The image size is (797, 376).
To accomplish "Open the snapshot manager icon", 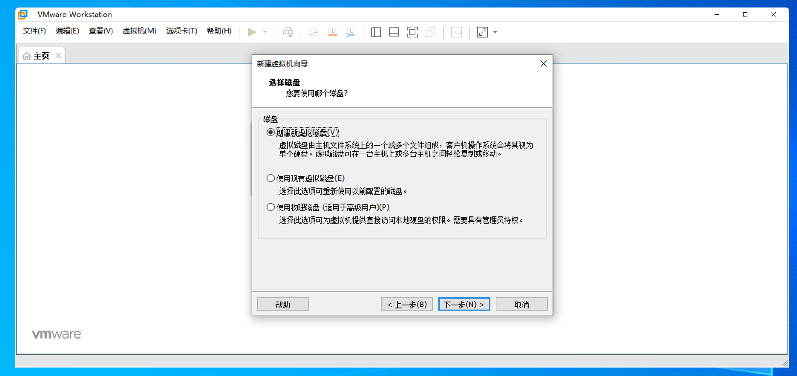I will [350, 32].
